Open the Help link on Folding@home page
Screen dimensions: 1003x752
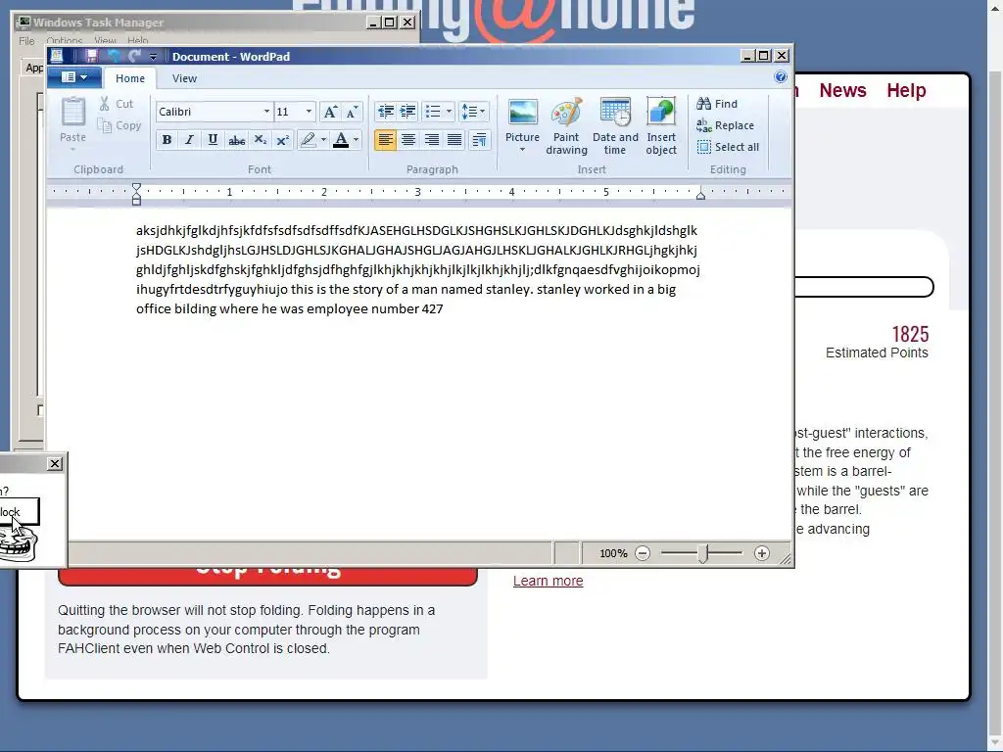click(906, 90)
